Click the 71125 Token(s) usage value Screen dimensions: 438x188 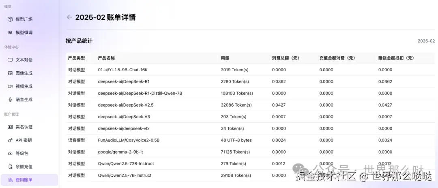235,152
